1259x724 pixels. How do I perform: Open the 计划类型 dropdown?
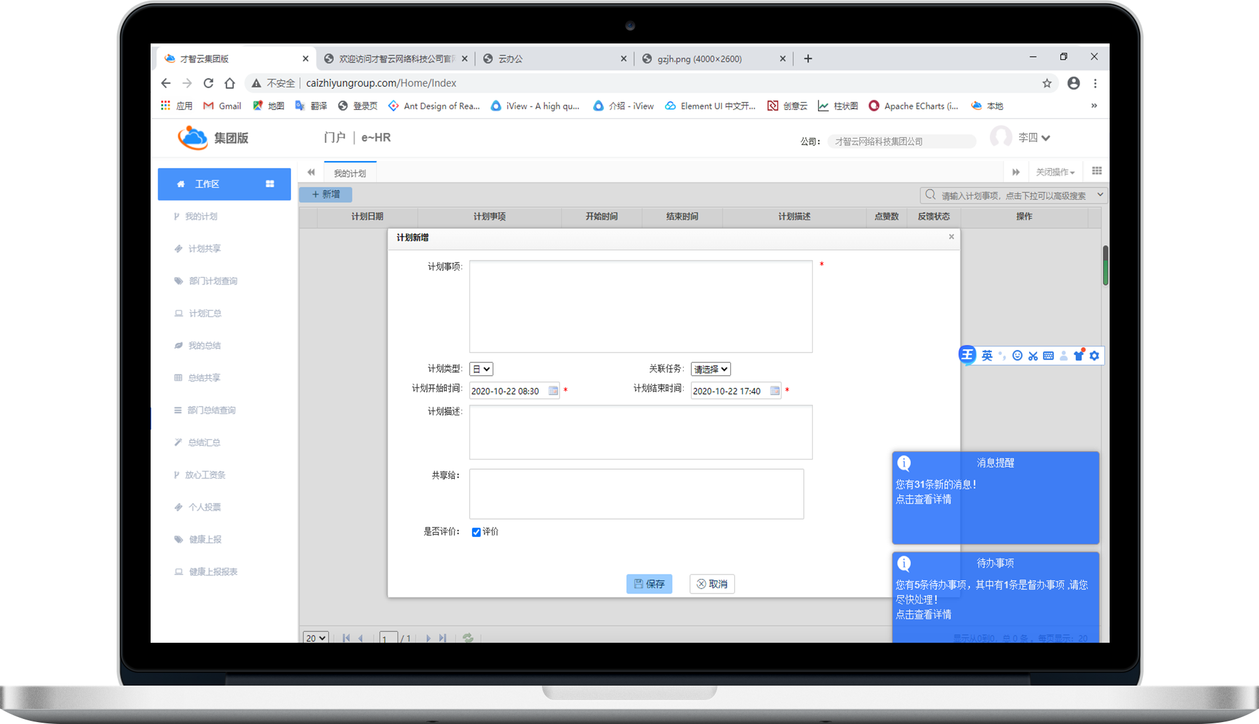click(x=481, y=370)
